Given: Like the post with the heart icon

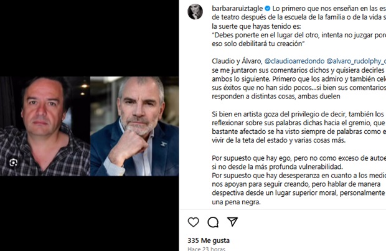Looking at the screenshot, I should coord(194,222).
